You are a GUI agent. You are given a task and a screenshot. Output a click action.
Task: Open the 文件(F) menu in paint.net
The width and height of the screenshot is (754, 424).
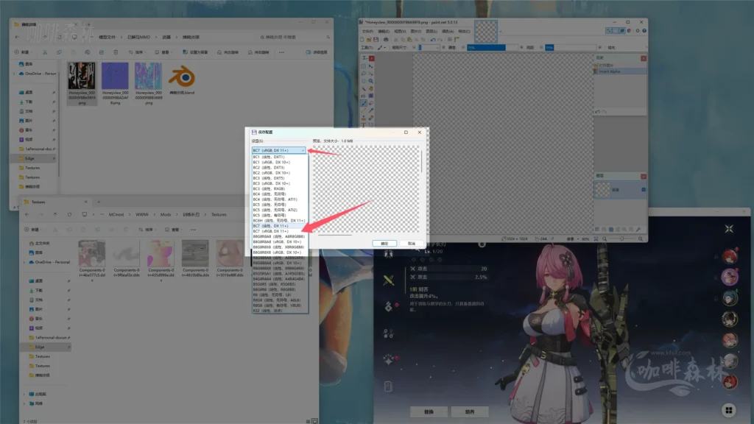368,32
